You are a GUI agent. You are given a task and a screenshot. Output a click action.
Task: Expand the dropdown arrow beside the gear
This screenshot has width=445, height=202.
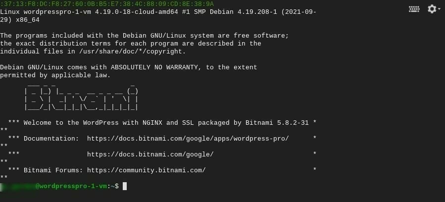(x=440, y=9)
